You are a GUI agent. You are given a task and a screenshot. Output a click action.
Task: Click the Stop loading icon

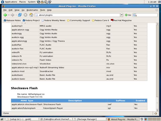click(x=25, y=15)
